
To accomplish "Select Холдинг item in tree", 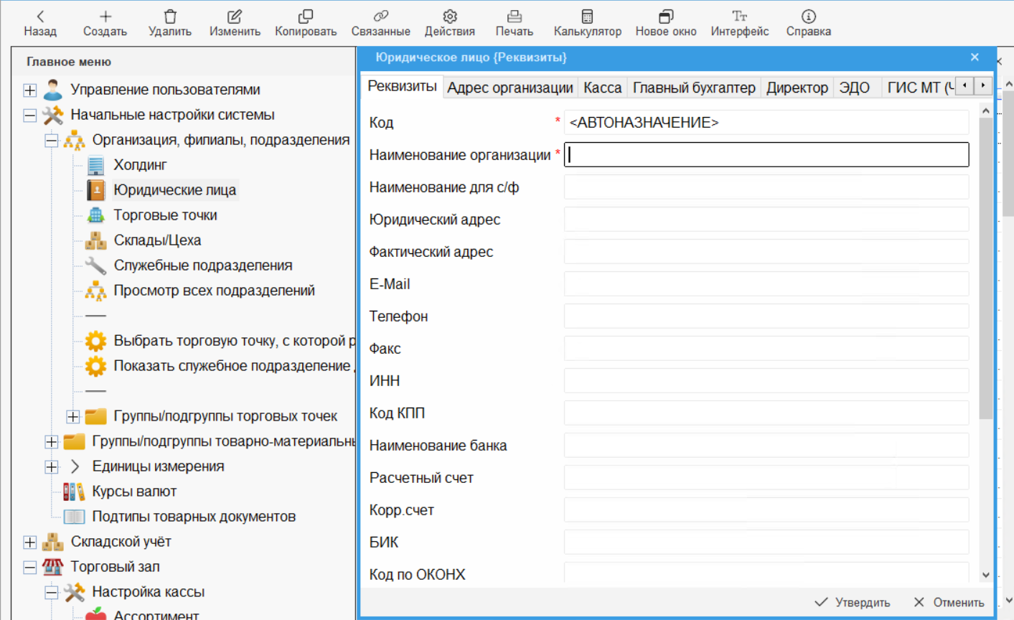I will point(140,165).
